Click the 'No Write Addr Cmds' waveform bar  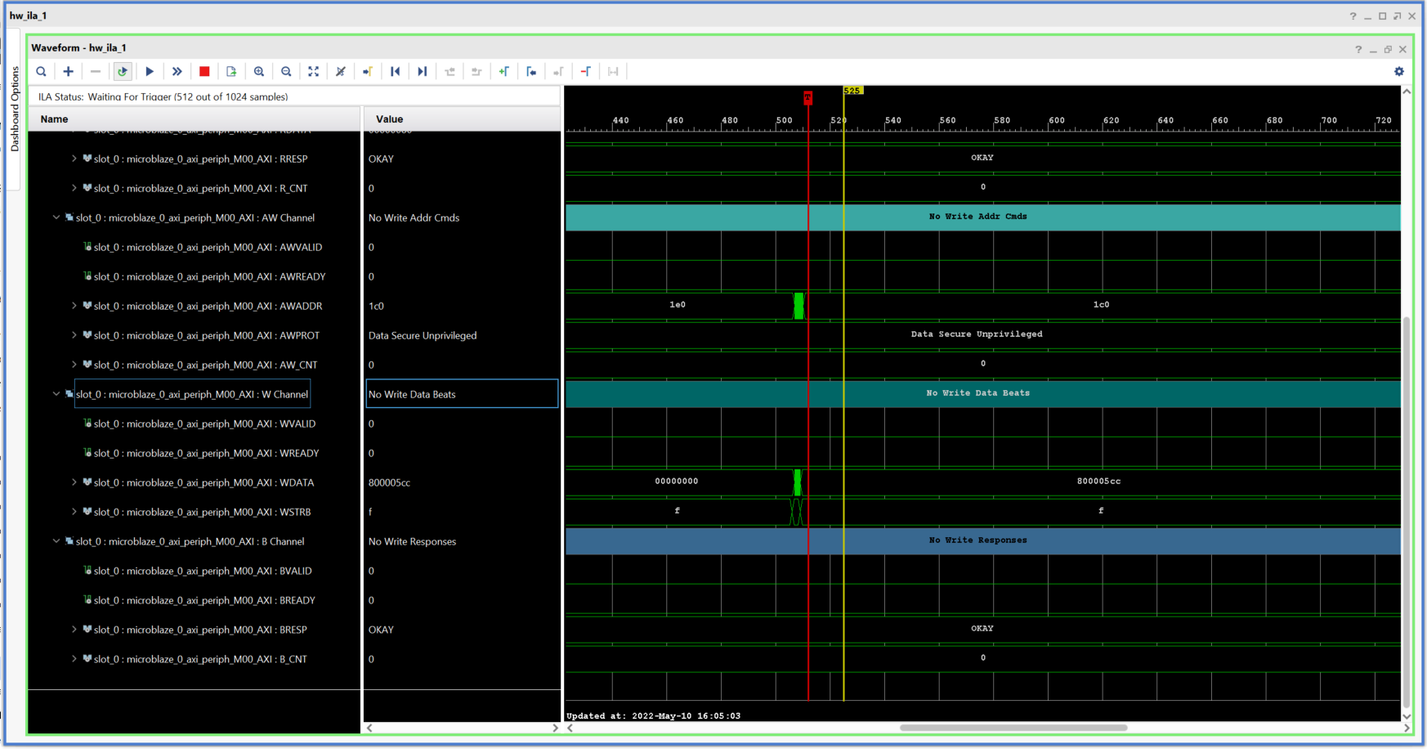pos(982,217)
